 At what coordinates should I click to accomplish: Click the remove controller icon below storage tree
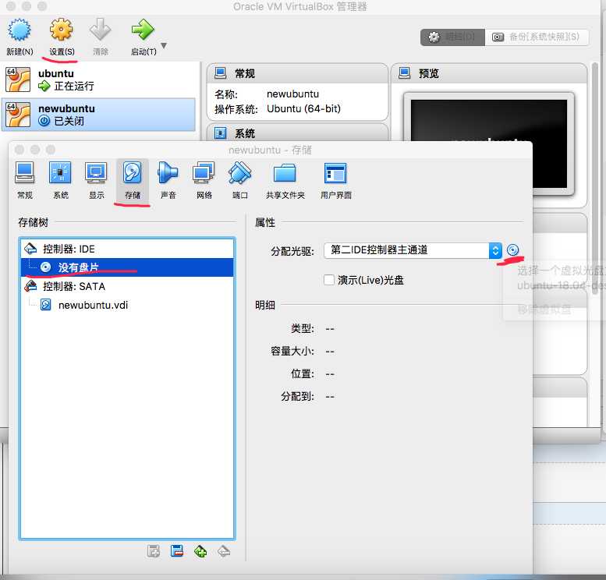[x=224, y=551]
